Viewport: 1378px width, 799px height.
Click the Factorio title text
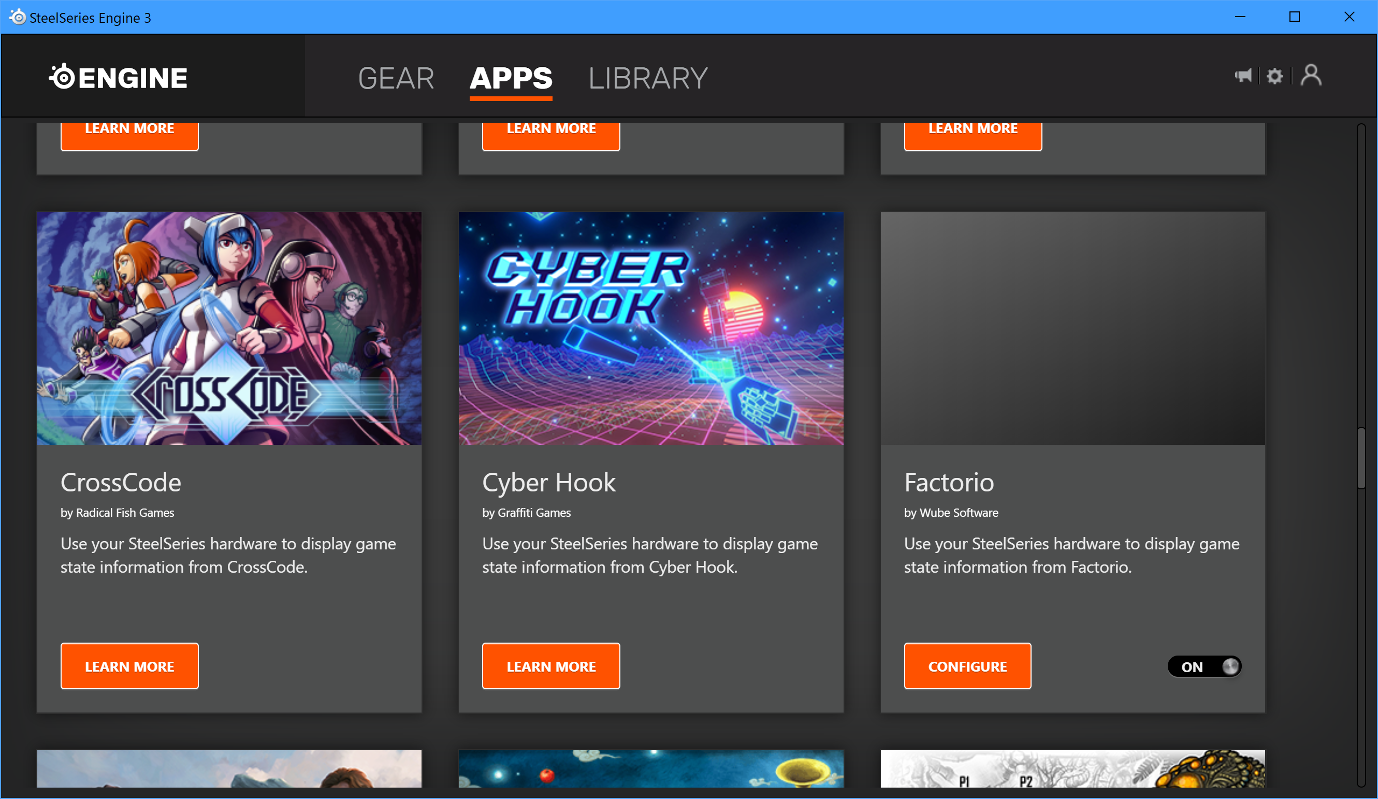[x=949, y=483]
